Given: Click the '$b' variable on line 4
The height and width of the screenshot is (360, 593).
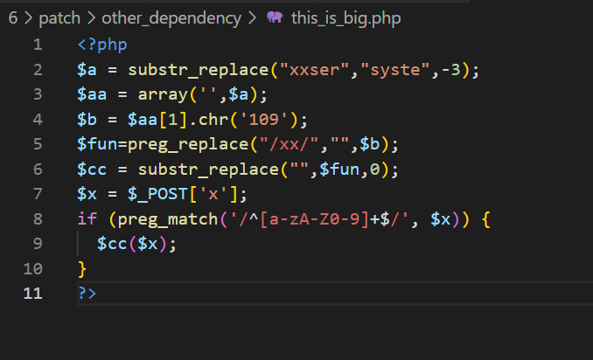Looking at the screenshot, I should click(87, 120).
